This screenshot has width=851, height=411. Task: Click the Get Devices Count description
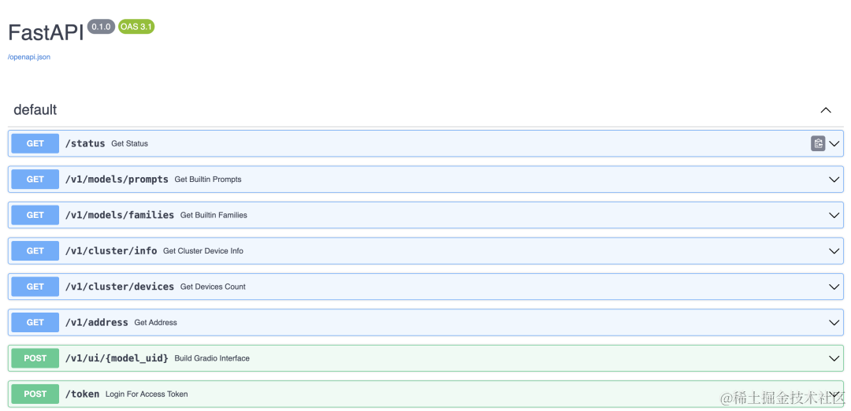tap(213, 287)
